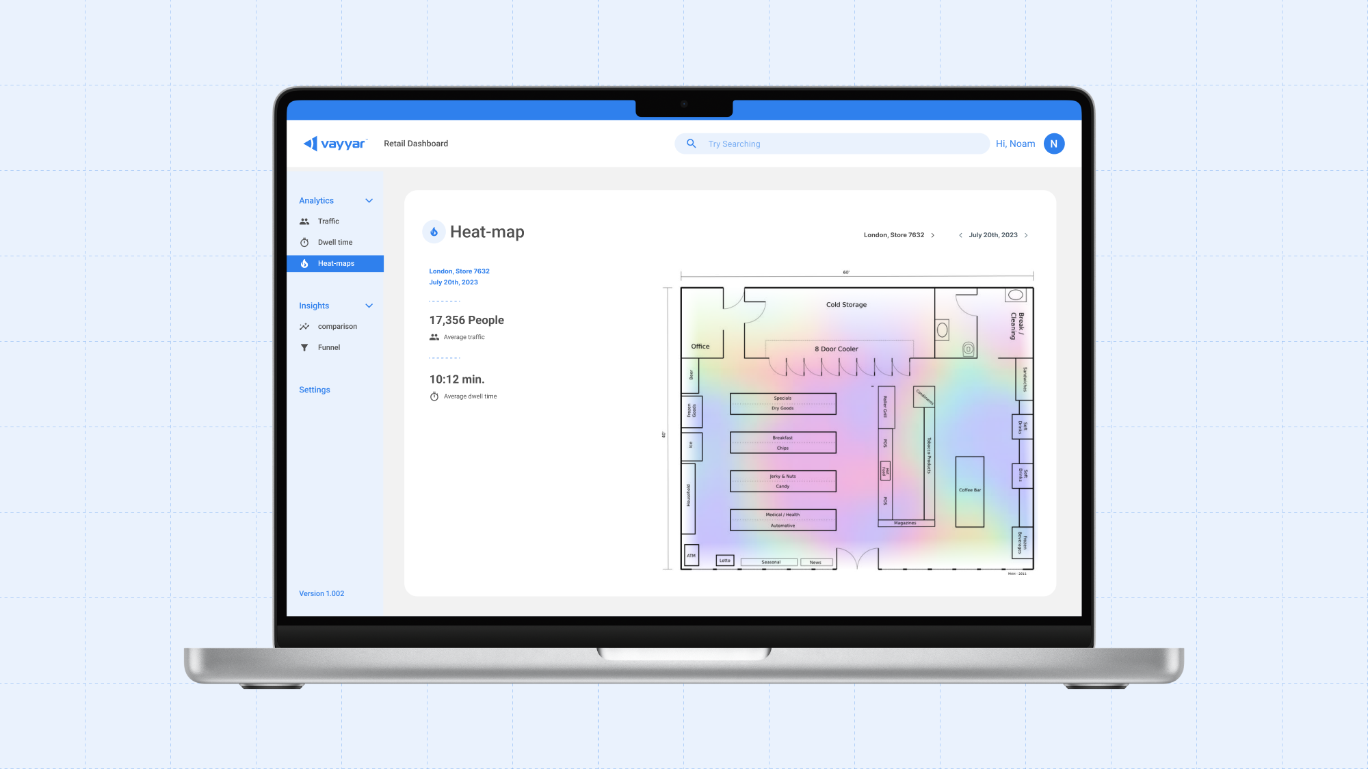Click the 8 Door Cooler on floor plan
This screenshot has width=1368, height=769.
tap(836, 349)
